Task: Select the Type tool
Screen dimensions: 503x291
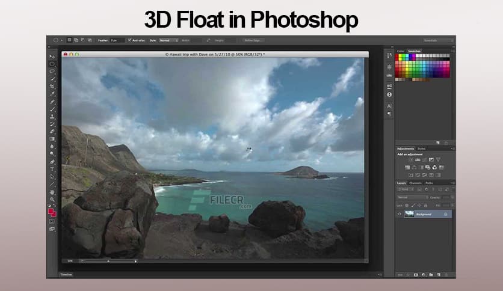Action: tap(52, 169)
